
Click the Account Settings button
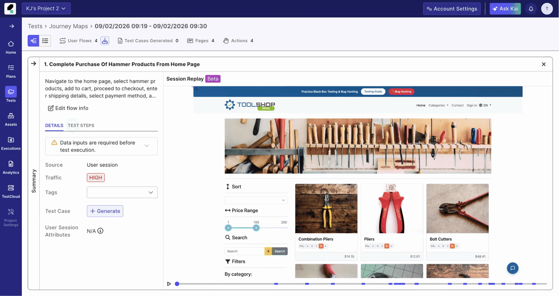tap(452, 9)
